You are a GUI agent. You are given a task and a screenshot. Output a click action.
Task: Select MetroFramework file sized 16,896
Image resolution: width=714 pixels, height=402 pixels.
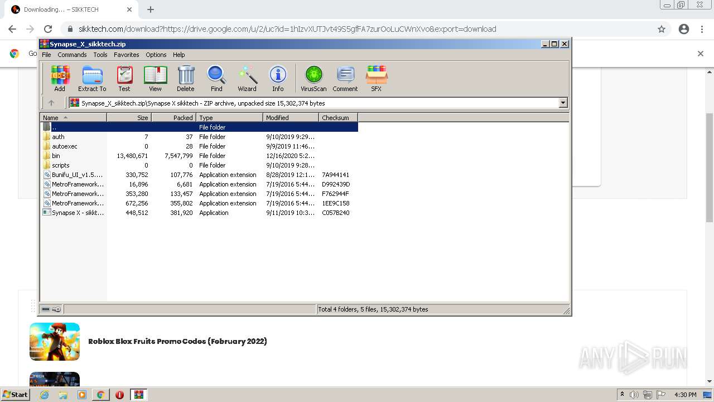point(199,184)
